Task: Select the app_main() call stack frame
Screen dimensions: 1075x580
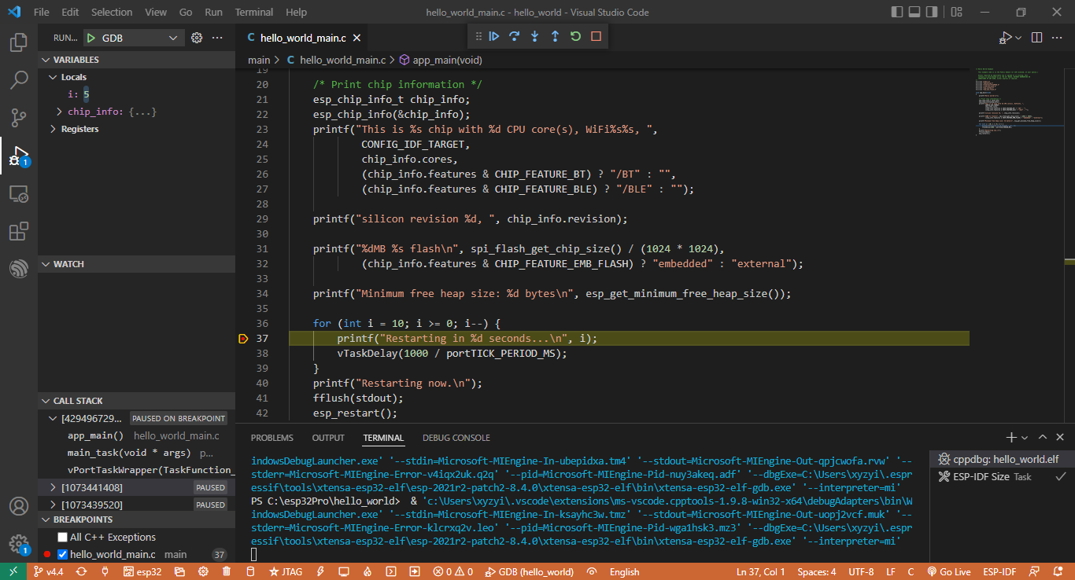Action: click(136, 435)
